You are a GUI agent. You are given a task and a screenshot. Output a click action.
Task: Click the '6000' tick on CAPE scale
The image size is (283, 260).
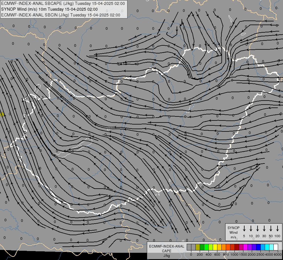coord(278,255)
